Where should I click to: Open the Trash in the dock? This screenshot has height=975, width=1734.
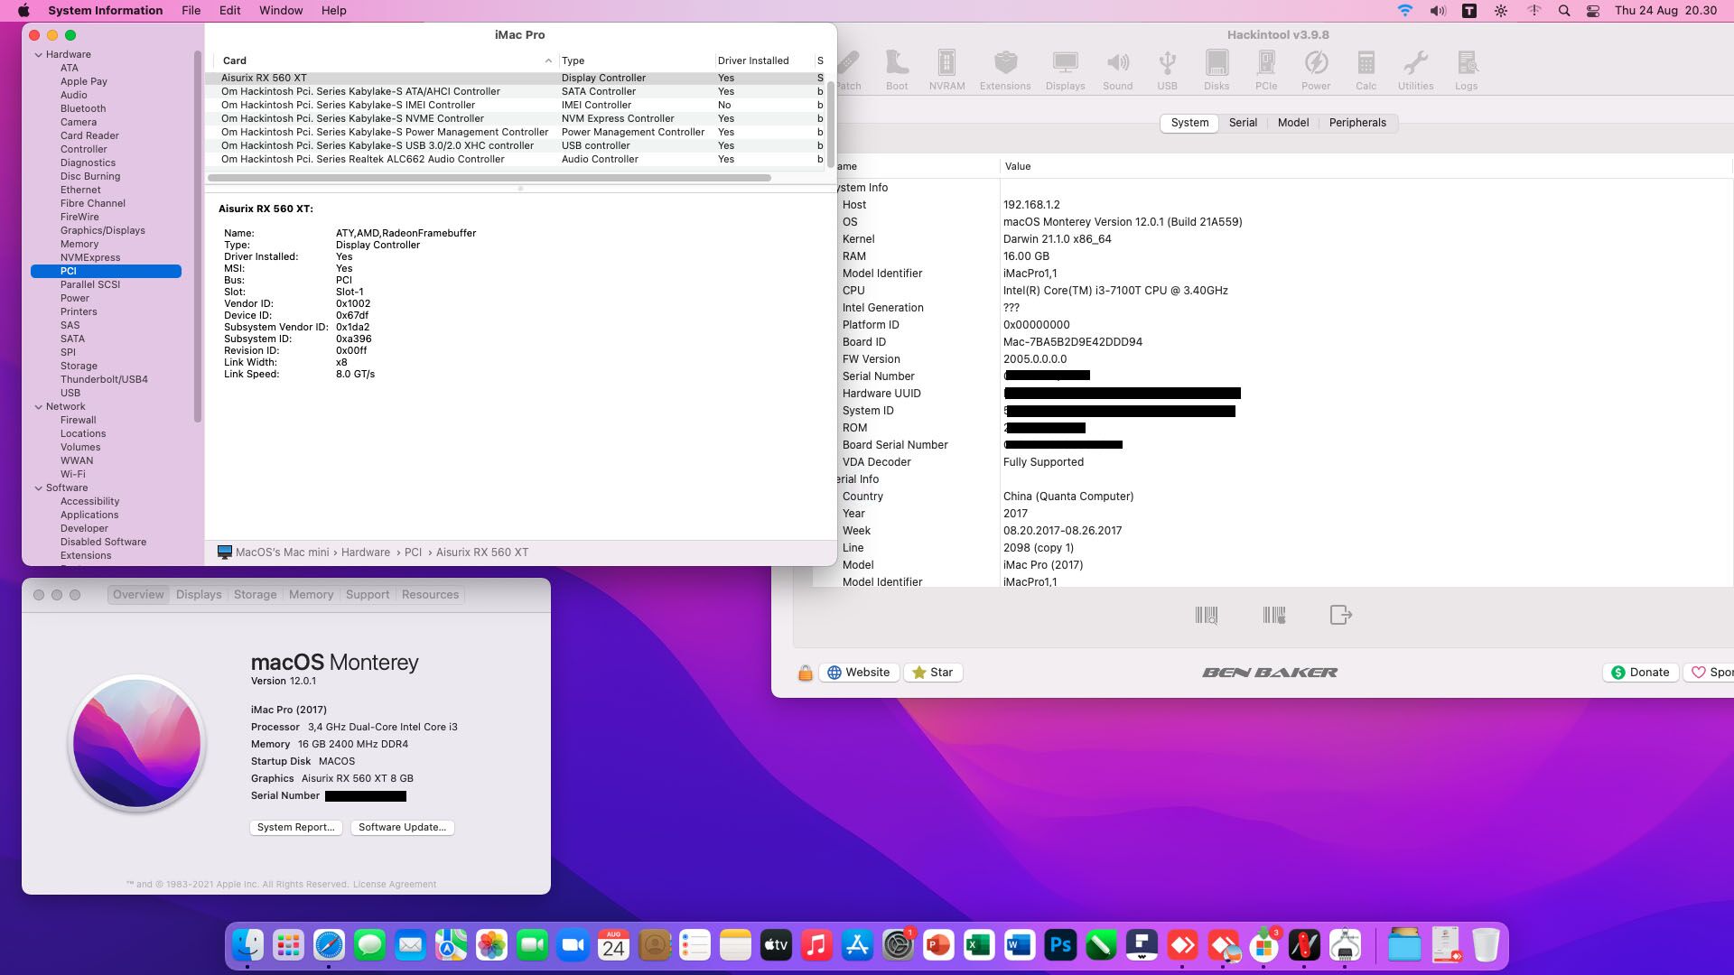(x=1486, y=945)
